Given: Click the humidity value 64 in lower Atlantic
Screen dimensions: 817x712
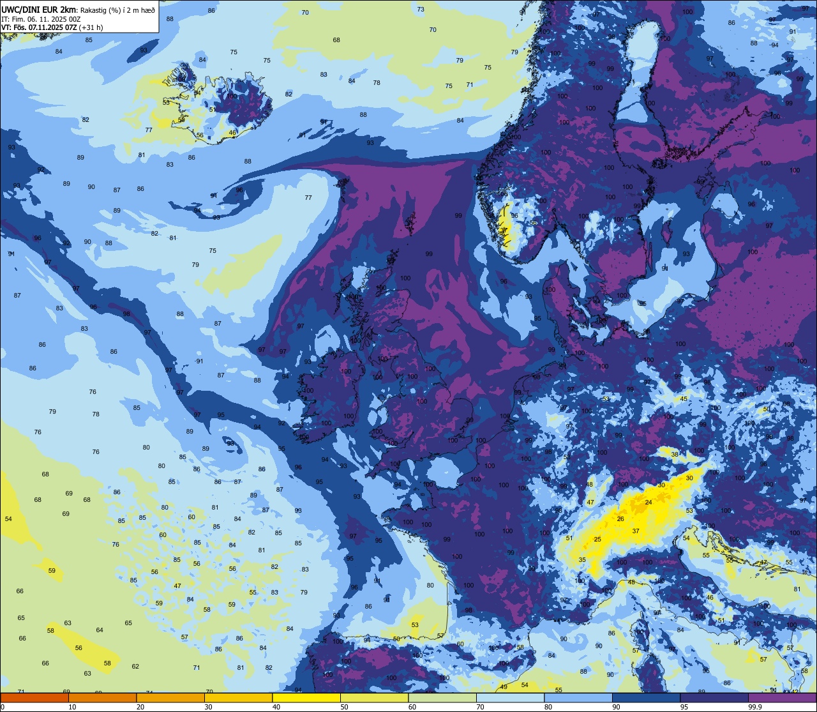Looking at the screenshot, I should pyautogui.click(x=100, y=630).
